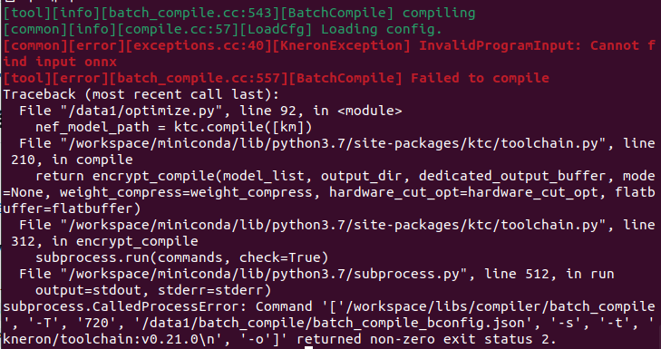Viewport: 661px width, 349px height.
Task: Click the first ktc/toolchain.py path with 'line'
Action: point(337,144)
